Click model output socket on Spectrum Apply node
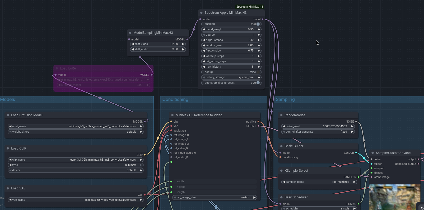 263,19
